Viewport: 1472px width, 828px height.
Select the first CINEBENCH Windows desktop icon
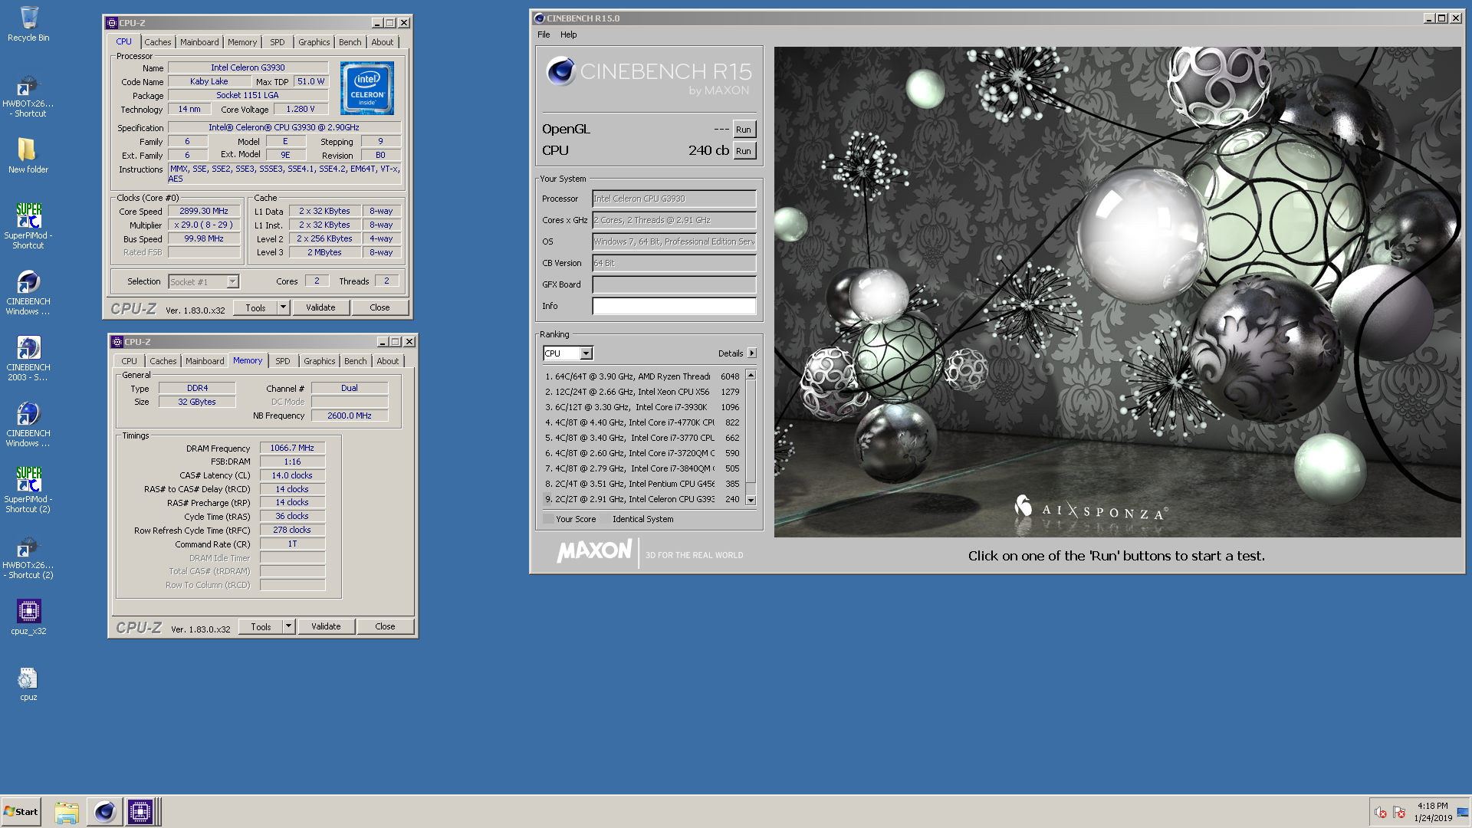[x=28, y=292]
